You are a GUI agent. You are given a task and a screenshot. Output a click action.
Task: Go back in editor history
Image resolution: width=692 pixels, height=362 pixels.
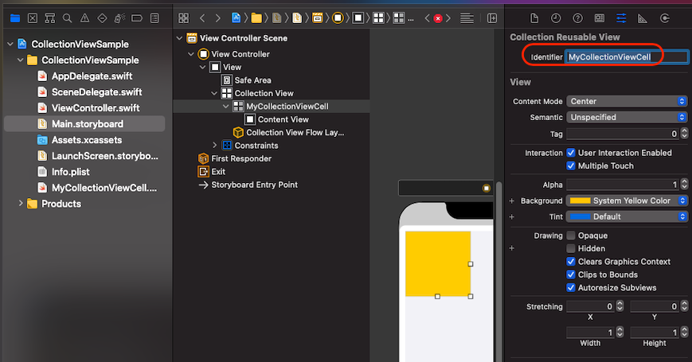[202, 18]
